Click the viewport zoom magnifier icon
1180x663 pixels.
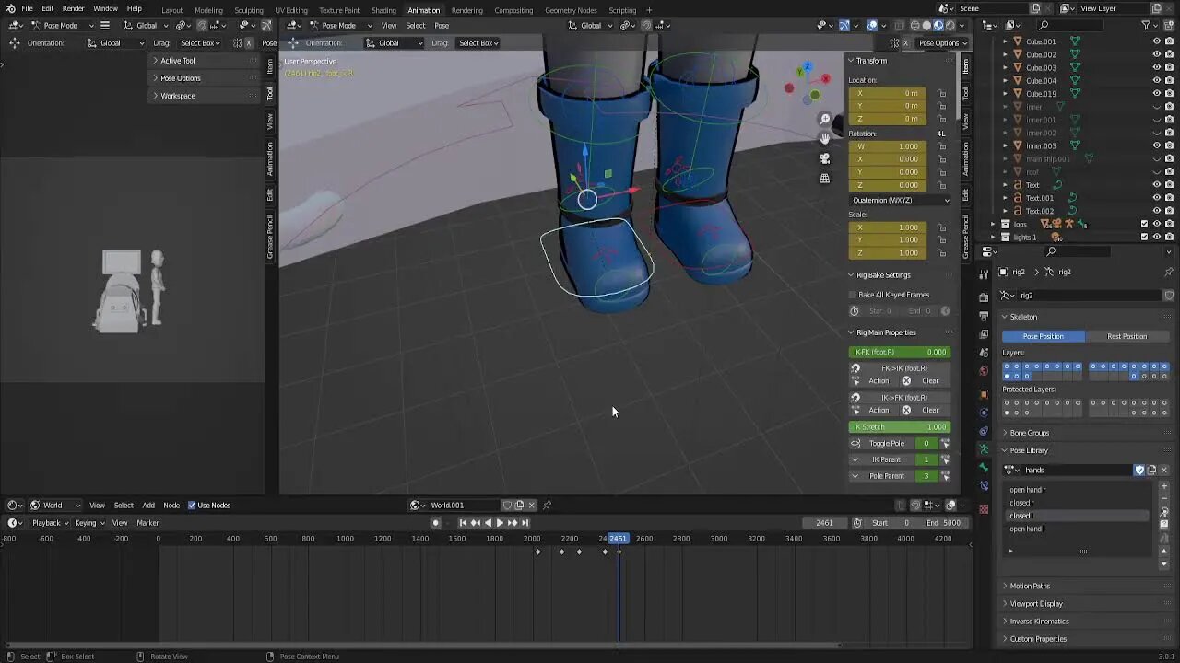coord(825,119)
